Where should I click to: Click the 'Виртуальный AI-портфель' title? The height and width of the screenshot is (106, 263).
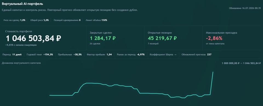click(x=22, y=4)
